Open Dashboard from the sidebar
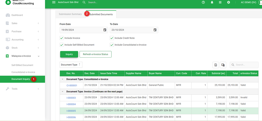Viewport: 262px width, 121px height. pos(17,15)
